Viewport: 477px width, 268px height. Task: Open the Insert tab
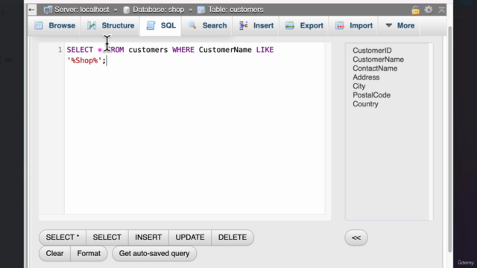(x=256, y=25)
